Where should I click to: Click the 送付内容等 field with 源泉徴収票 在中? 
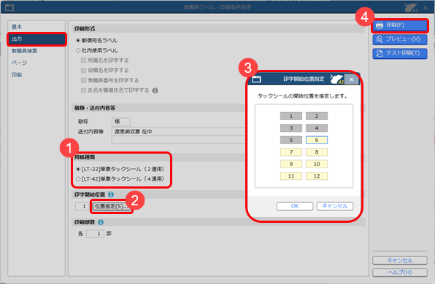pos(178,132)
